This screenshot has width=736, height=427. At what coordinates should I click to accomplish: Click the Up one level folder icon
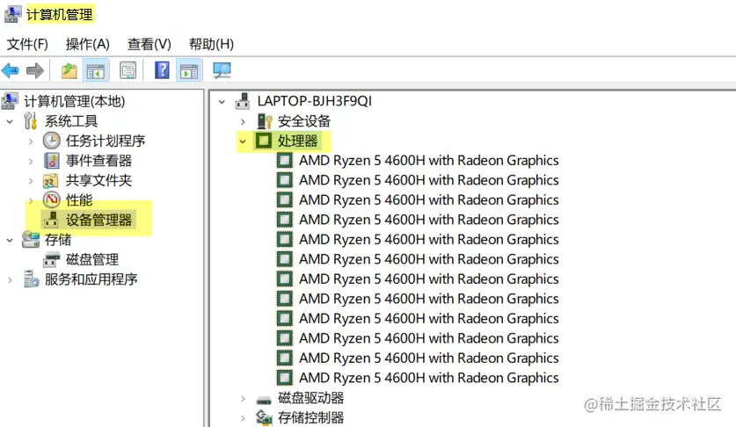(x=69, y=71)
